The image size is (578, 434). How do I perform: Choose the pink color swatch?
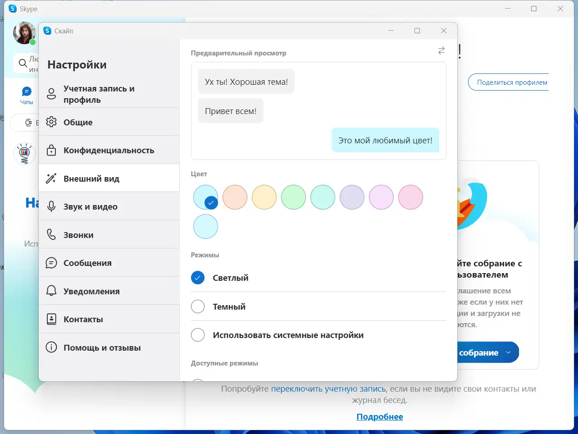pyautogui.click(x=410, y=197)
